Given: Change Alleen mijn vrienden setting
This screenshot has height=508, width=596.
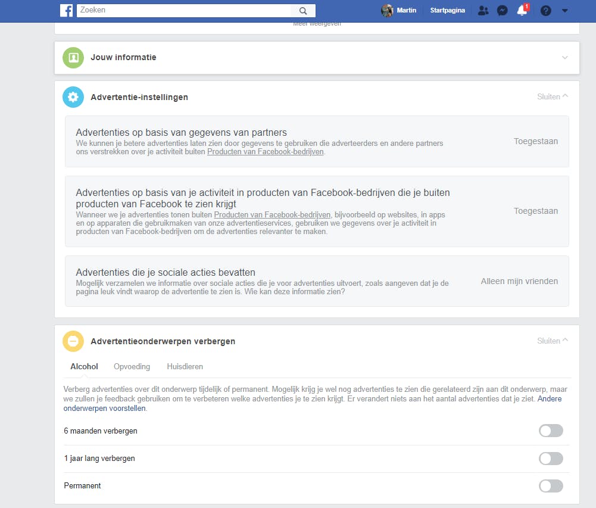Looking at the screenshot, I should point(519,281).
